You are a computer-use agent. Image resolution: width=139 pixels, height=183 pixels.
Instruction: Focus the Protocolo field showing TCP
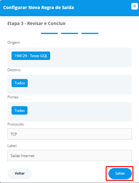pyautogui.click(x=70, y=134)
